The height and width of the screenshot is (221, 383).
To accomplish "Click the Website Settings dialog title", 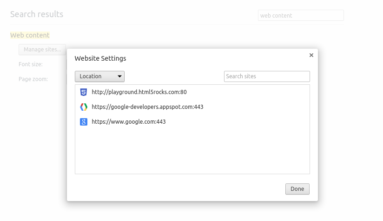I will pos(100,58).
